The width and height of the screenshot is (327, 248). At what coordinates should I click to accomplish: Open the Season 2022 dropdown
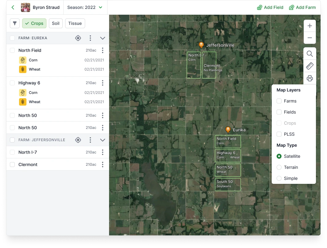[85, 7]
